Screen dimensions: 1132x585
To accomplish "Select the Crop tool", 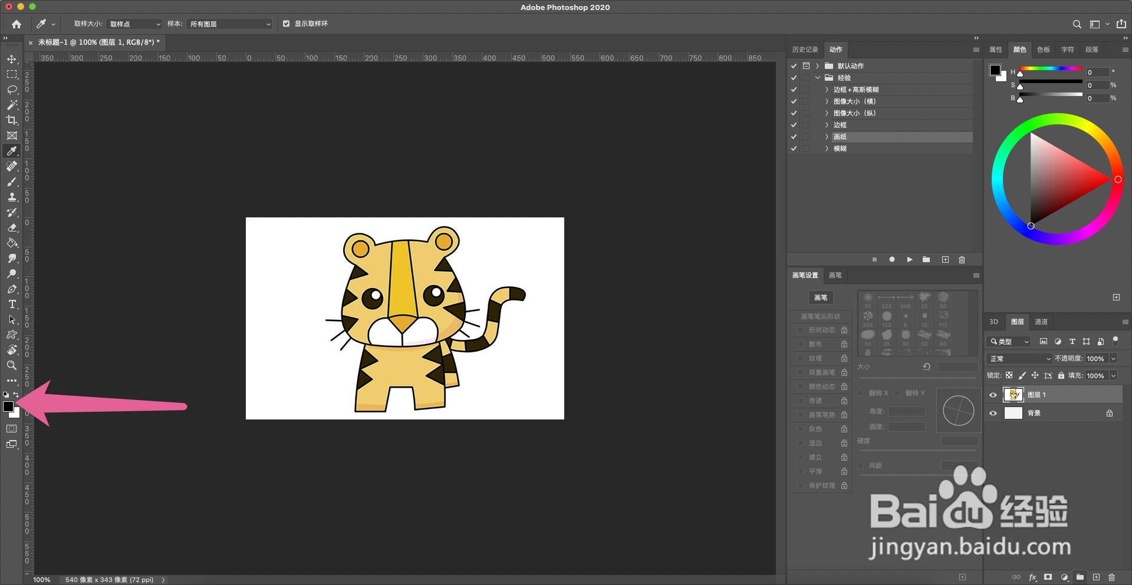I will 12,120.
